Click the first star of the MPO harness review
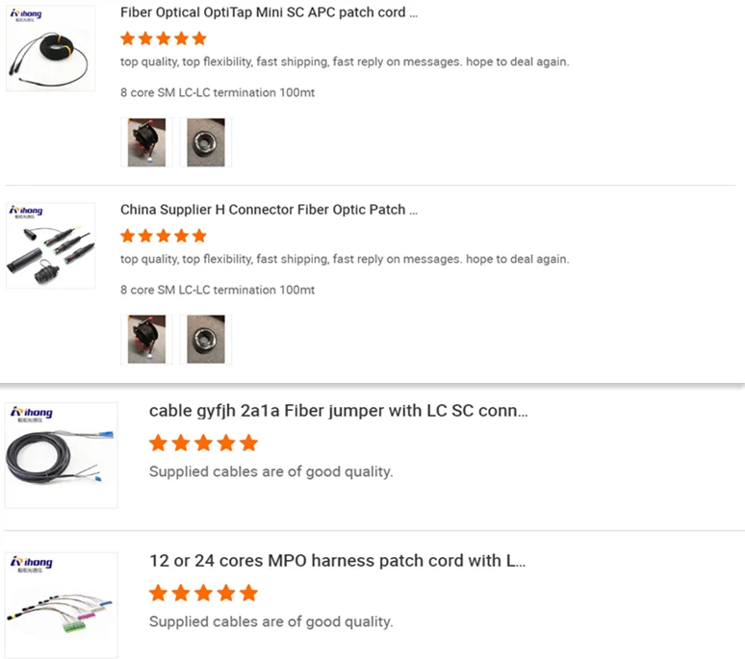This screenshot has height=659, width=745. coord(158,593)
